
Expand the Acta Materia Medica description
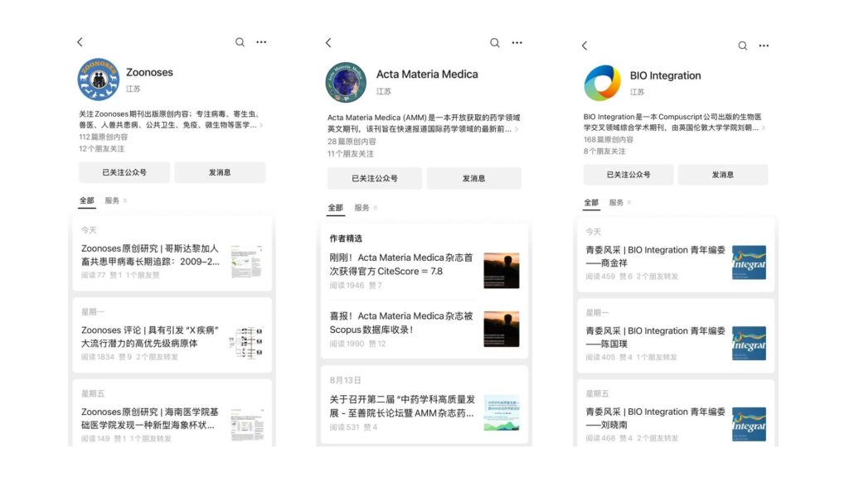517,129
